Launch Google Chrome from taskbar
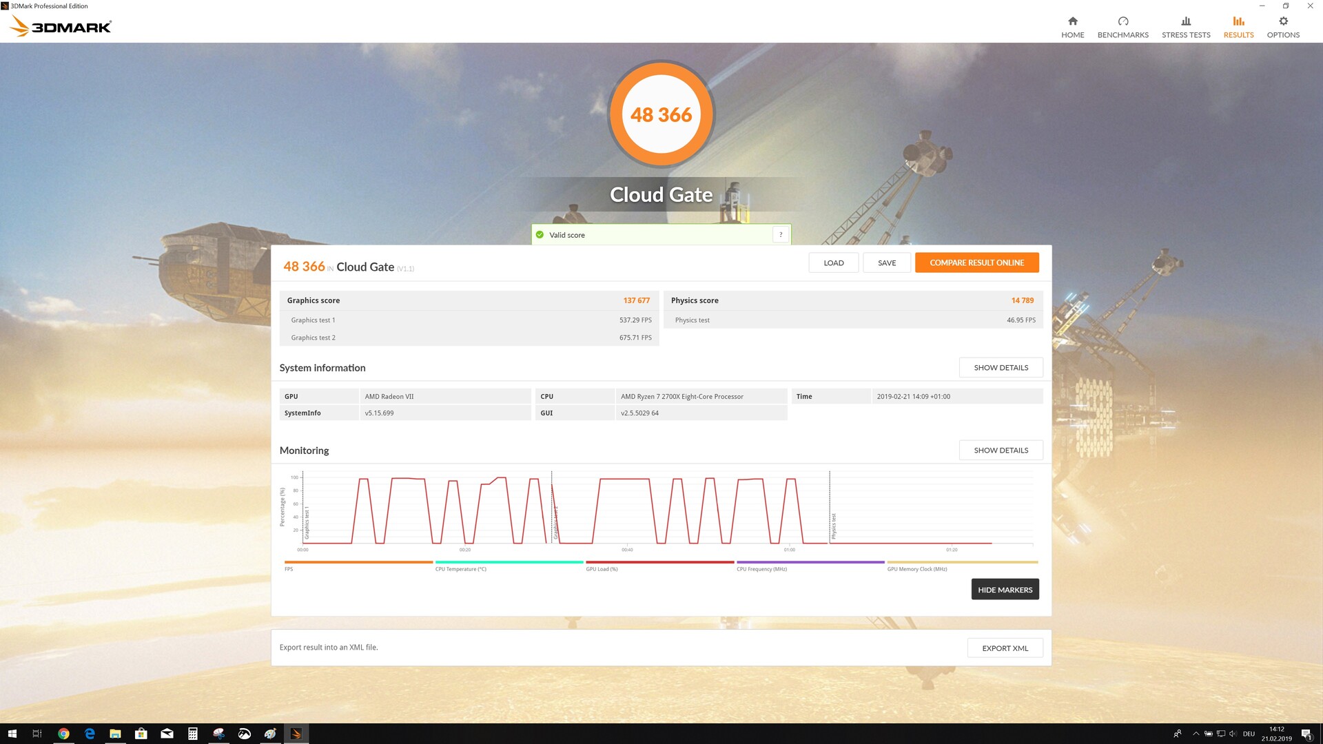The height and width of the screenshot is (744, 1323). pos(63,734)
